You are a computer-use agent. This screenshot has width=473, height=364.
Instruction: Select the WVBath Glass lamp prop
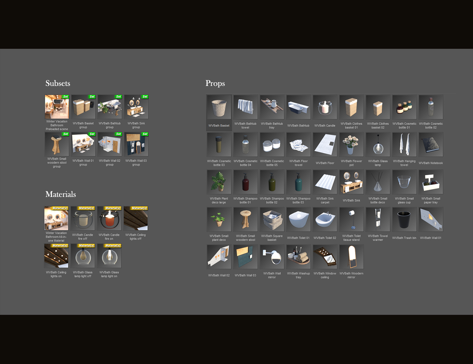(378, 145)
